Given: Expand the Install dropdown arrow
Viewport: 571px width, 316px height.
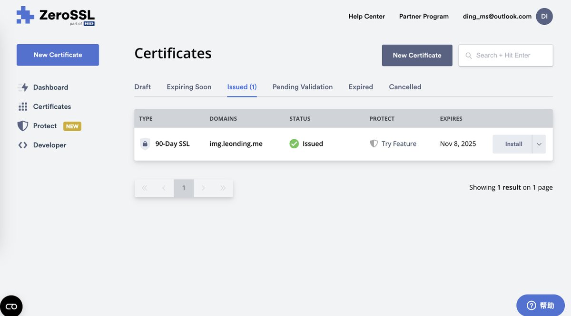Looking at the screenshot, I should tap(539, 144).
